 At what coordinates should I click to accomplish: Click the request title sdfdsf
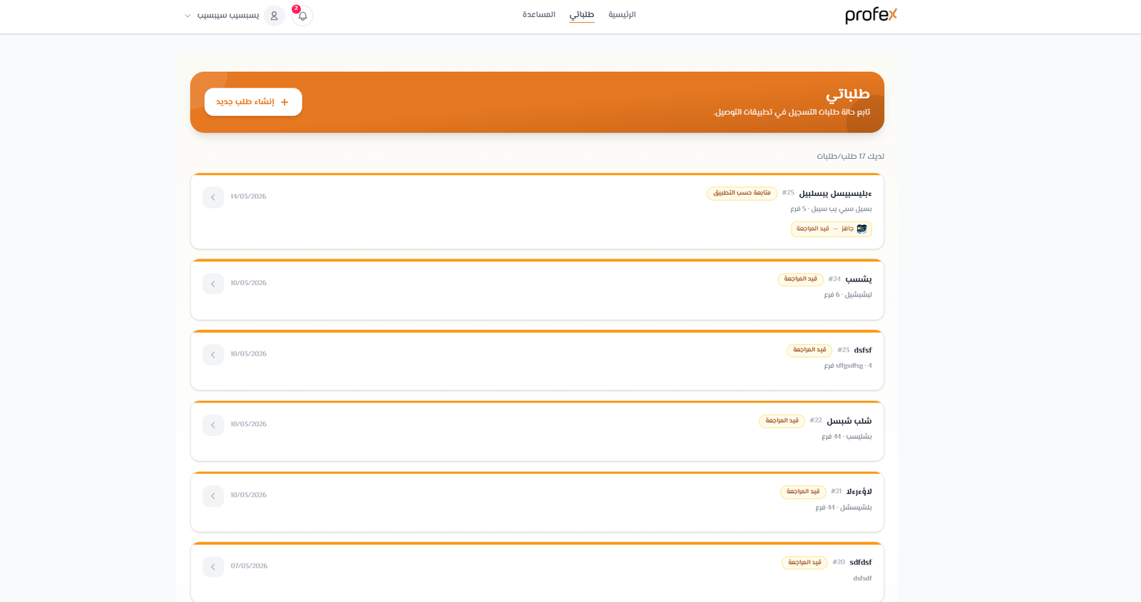(x=861, y=562)
